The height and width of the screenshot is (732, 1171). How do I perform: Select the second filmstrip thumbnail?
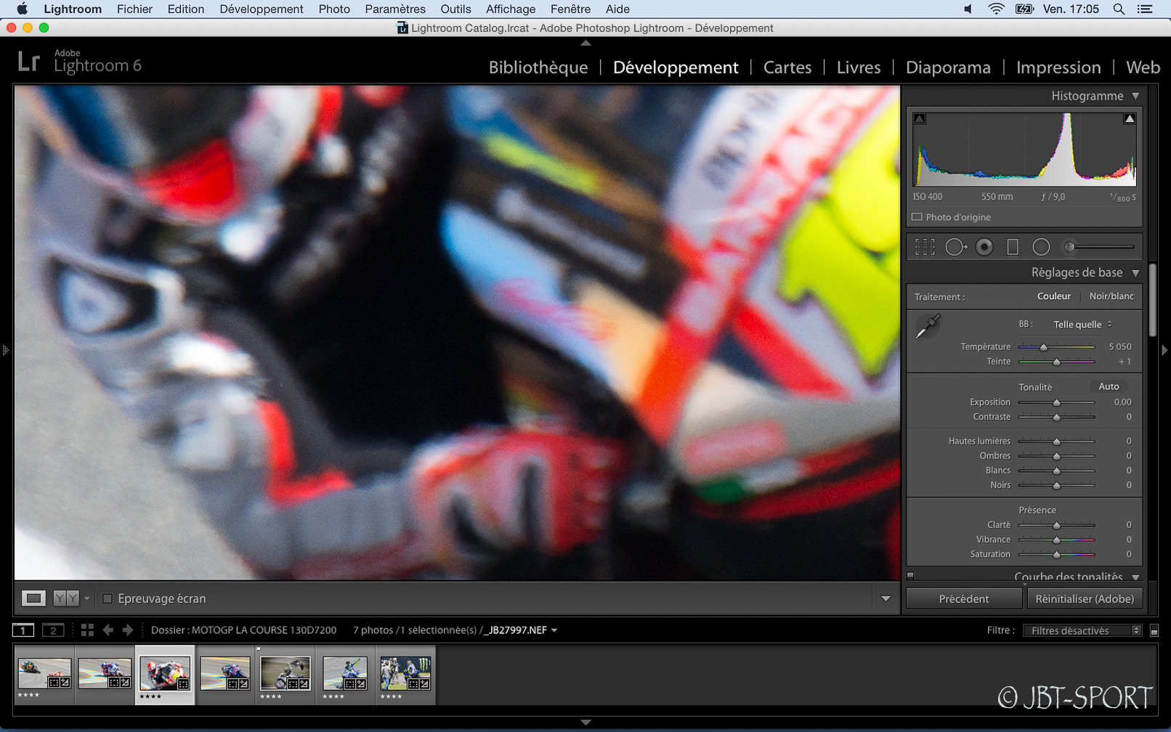105,675
